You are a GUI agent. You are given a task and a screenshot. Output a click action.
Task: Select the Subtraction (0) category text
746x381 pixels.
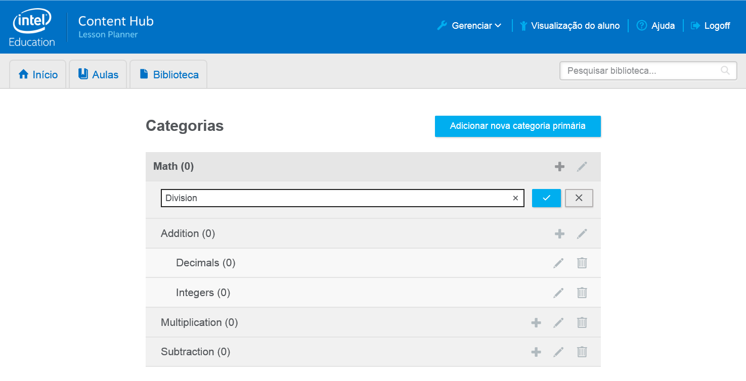(195, 352)
